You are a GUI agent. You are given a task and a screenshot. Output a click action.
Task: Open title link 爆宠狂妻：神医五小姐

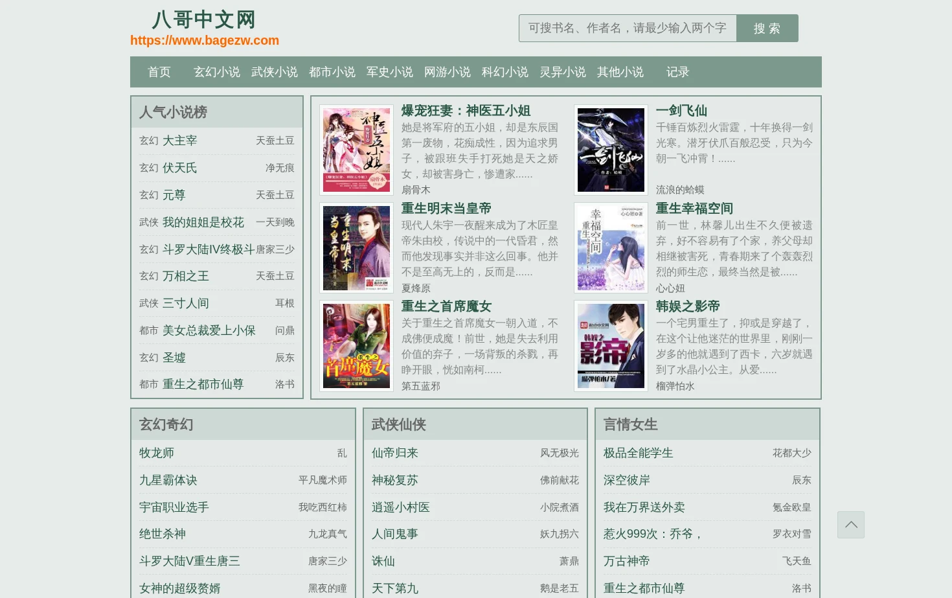(466, 111)
